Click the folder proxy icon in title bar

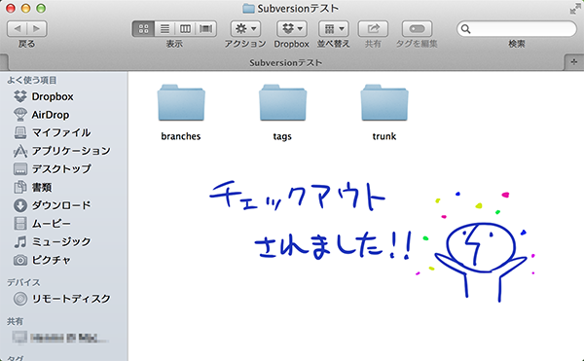[248, 8]
